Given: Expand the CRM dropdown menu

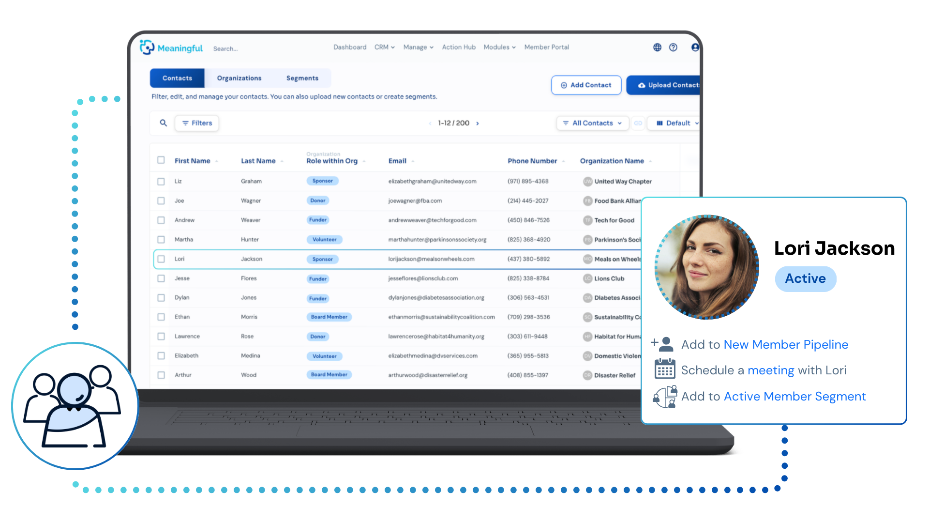Looking at the screenshot, I should click(385, 47).
